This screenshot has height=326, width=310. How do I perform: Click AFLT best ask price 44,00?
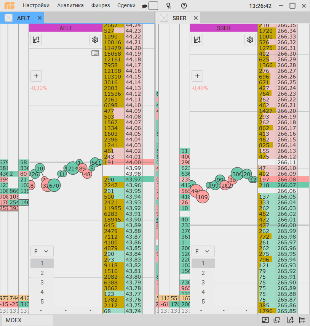133,162
